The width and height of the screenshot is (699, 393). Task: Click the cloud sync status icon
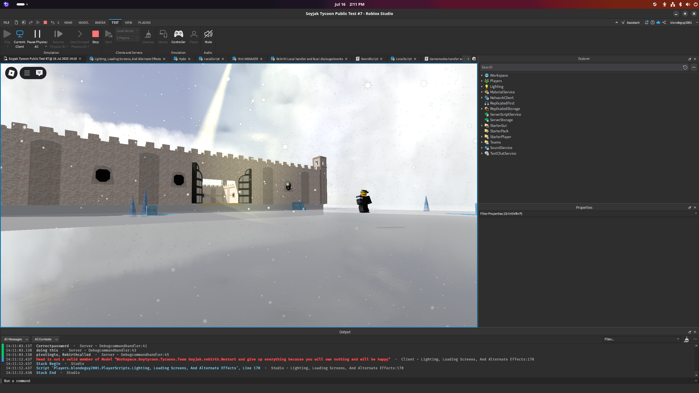coord(658,23)
